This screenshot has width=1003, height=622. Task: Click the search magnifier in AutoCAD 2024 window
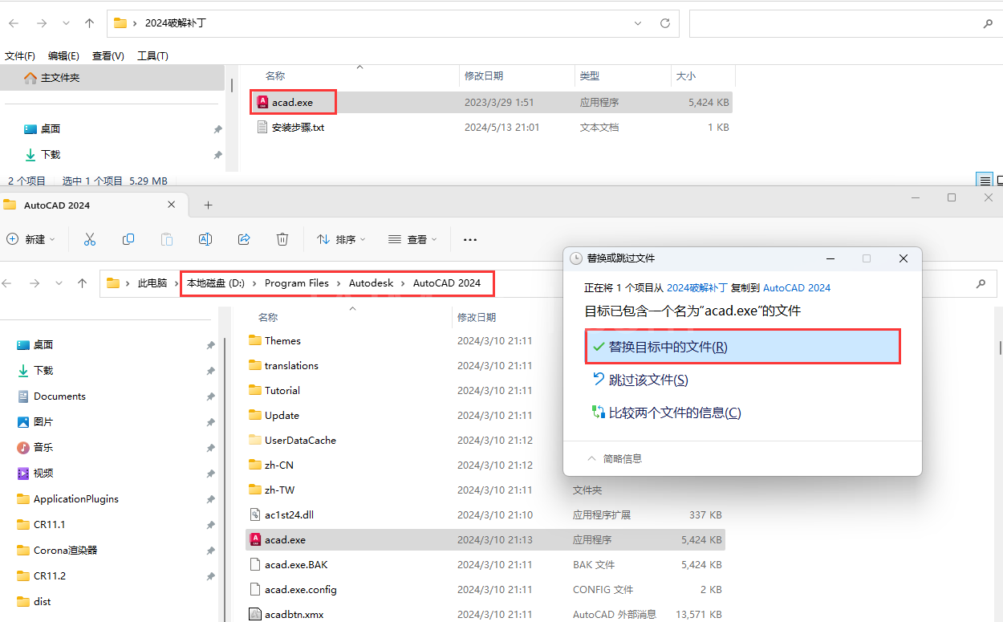981,283
